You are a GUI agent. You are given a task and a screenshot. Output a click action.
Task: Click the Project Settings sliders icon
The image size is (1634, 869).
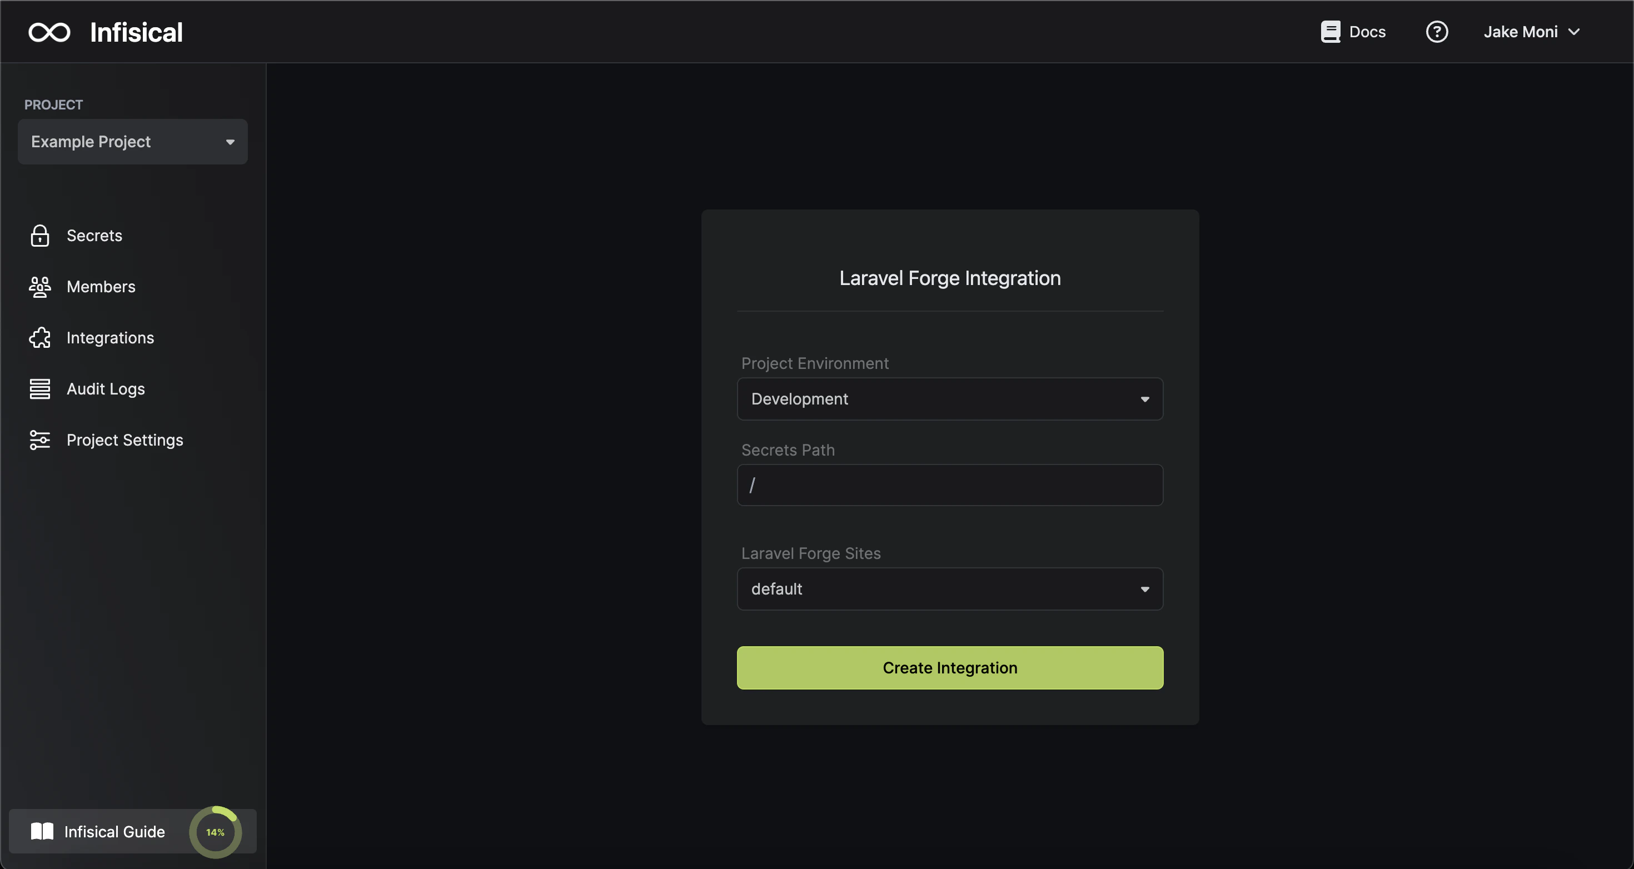click(40, 440)
